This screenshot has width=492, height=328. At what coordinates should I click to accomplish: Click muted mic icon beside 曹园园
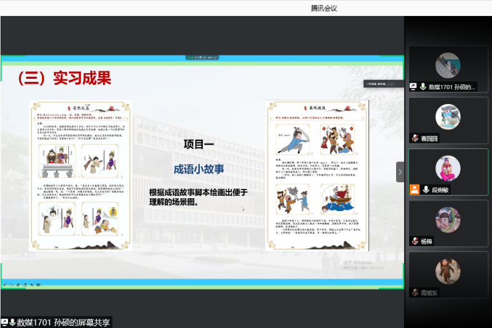point(415,138)
